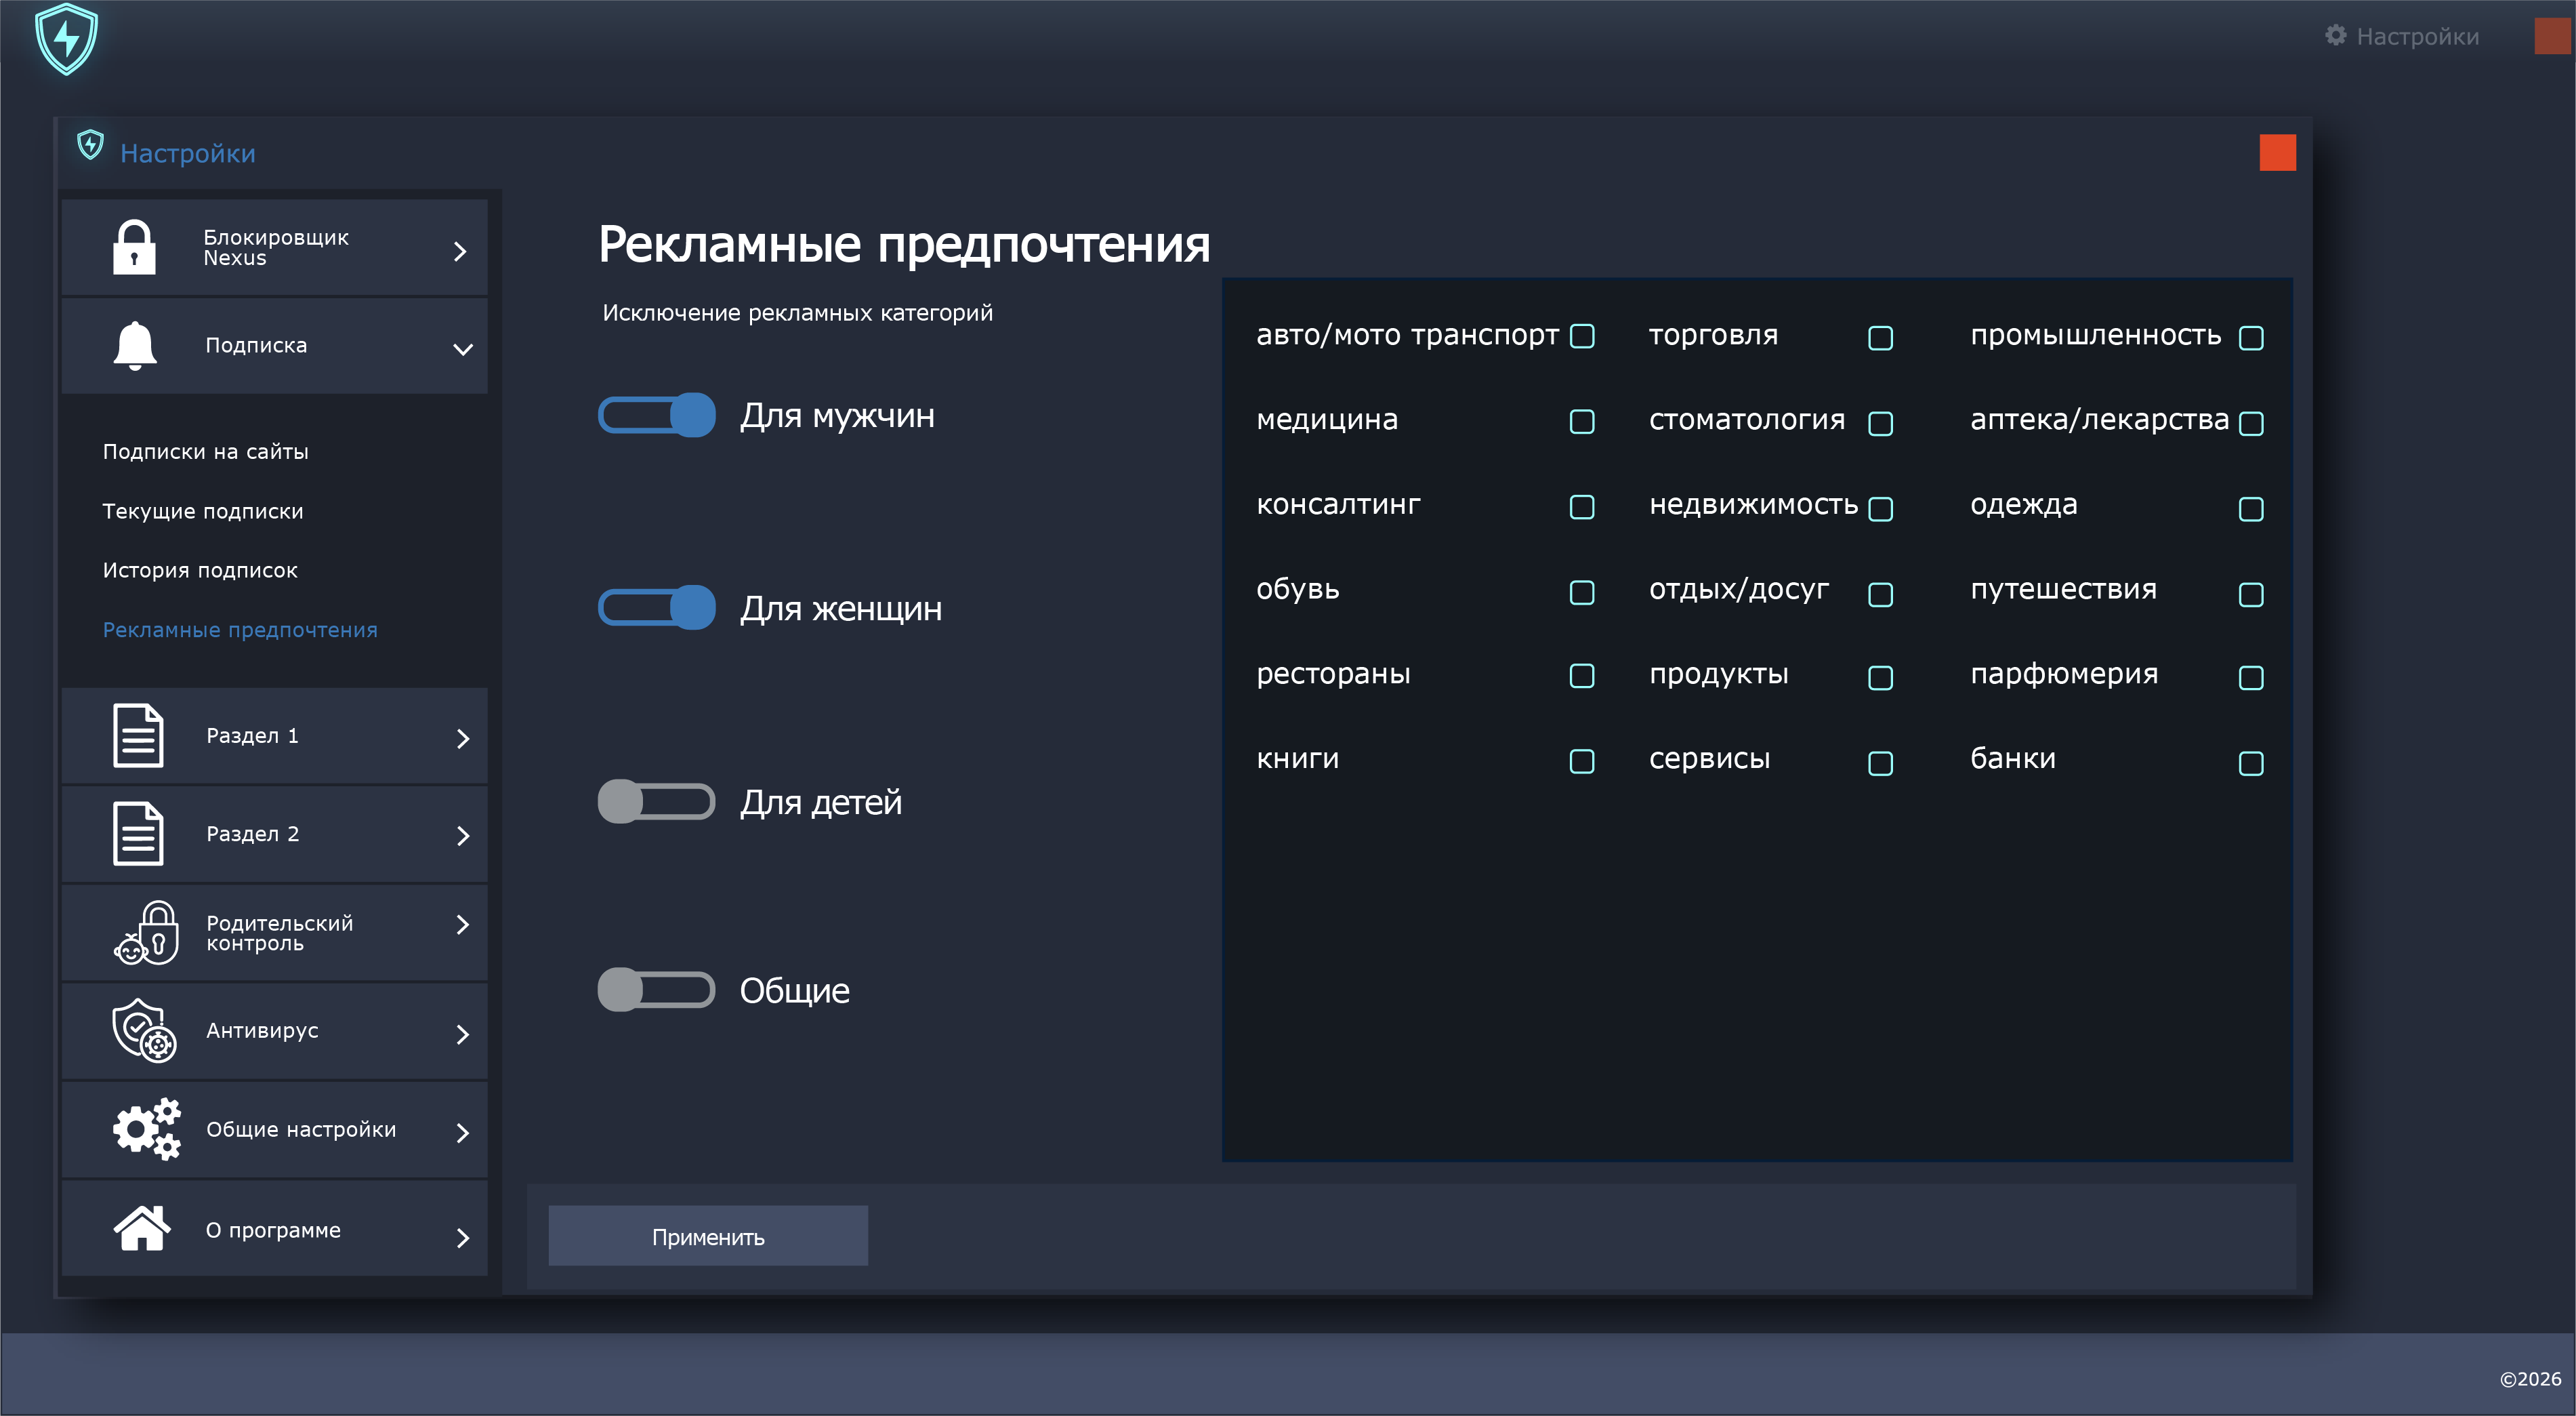Click the antivirus shield icon
Screen dimensions: 2576x1416
pos(144,1031)
